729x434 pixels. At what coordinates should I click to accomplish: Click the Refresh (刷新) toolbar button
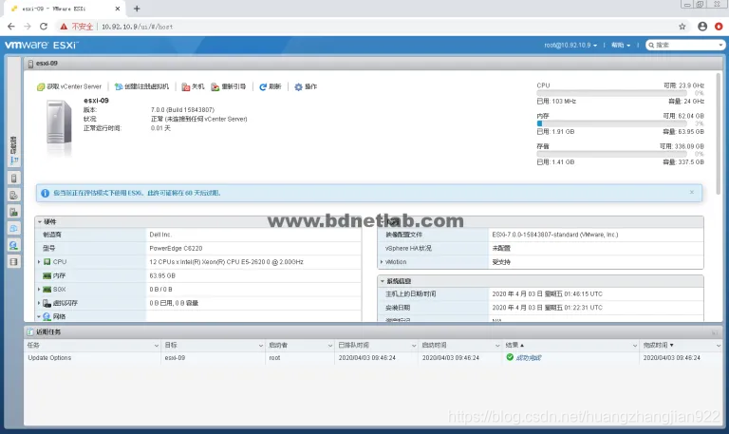coord(271,86)
